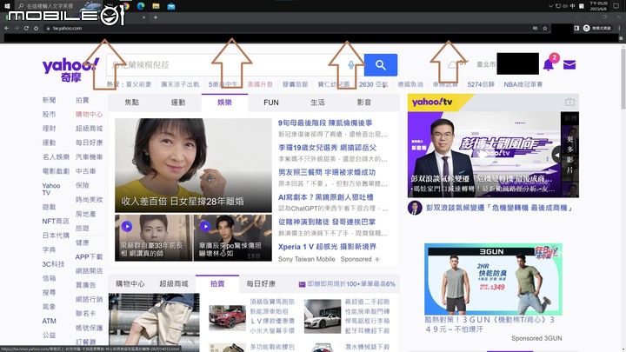Open Xperia 1 V sponsored link
This screenshot has width=626, height=352.
click(328, 247)
